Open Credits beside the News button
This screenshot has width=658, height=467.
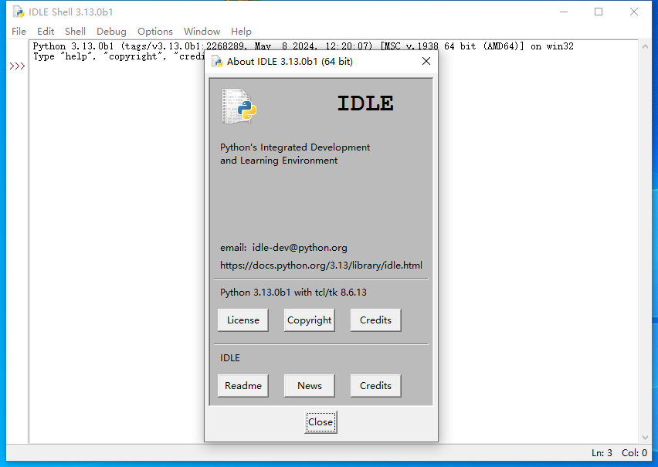pyautogui.click(x=375, y=386)
